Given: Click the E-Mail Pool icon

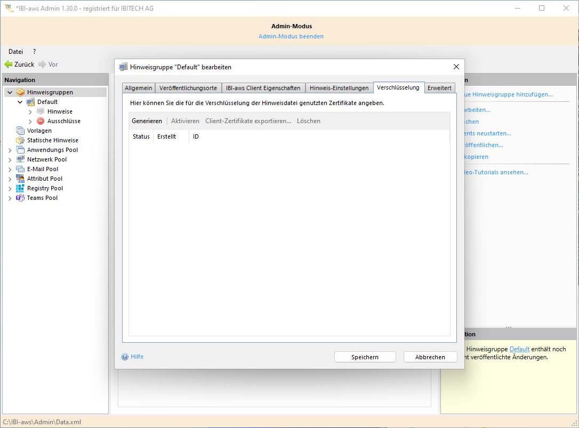Looking at the screenshot, I should point(20,169).
